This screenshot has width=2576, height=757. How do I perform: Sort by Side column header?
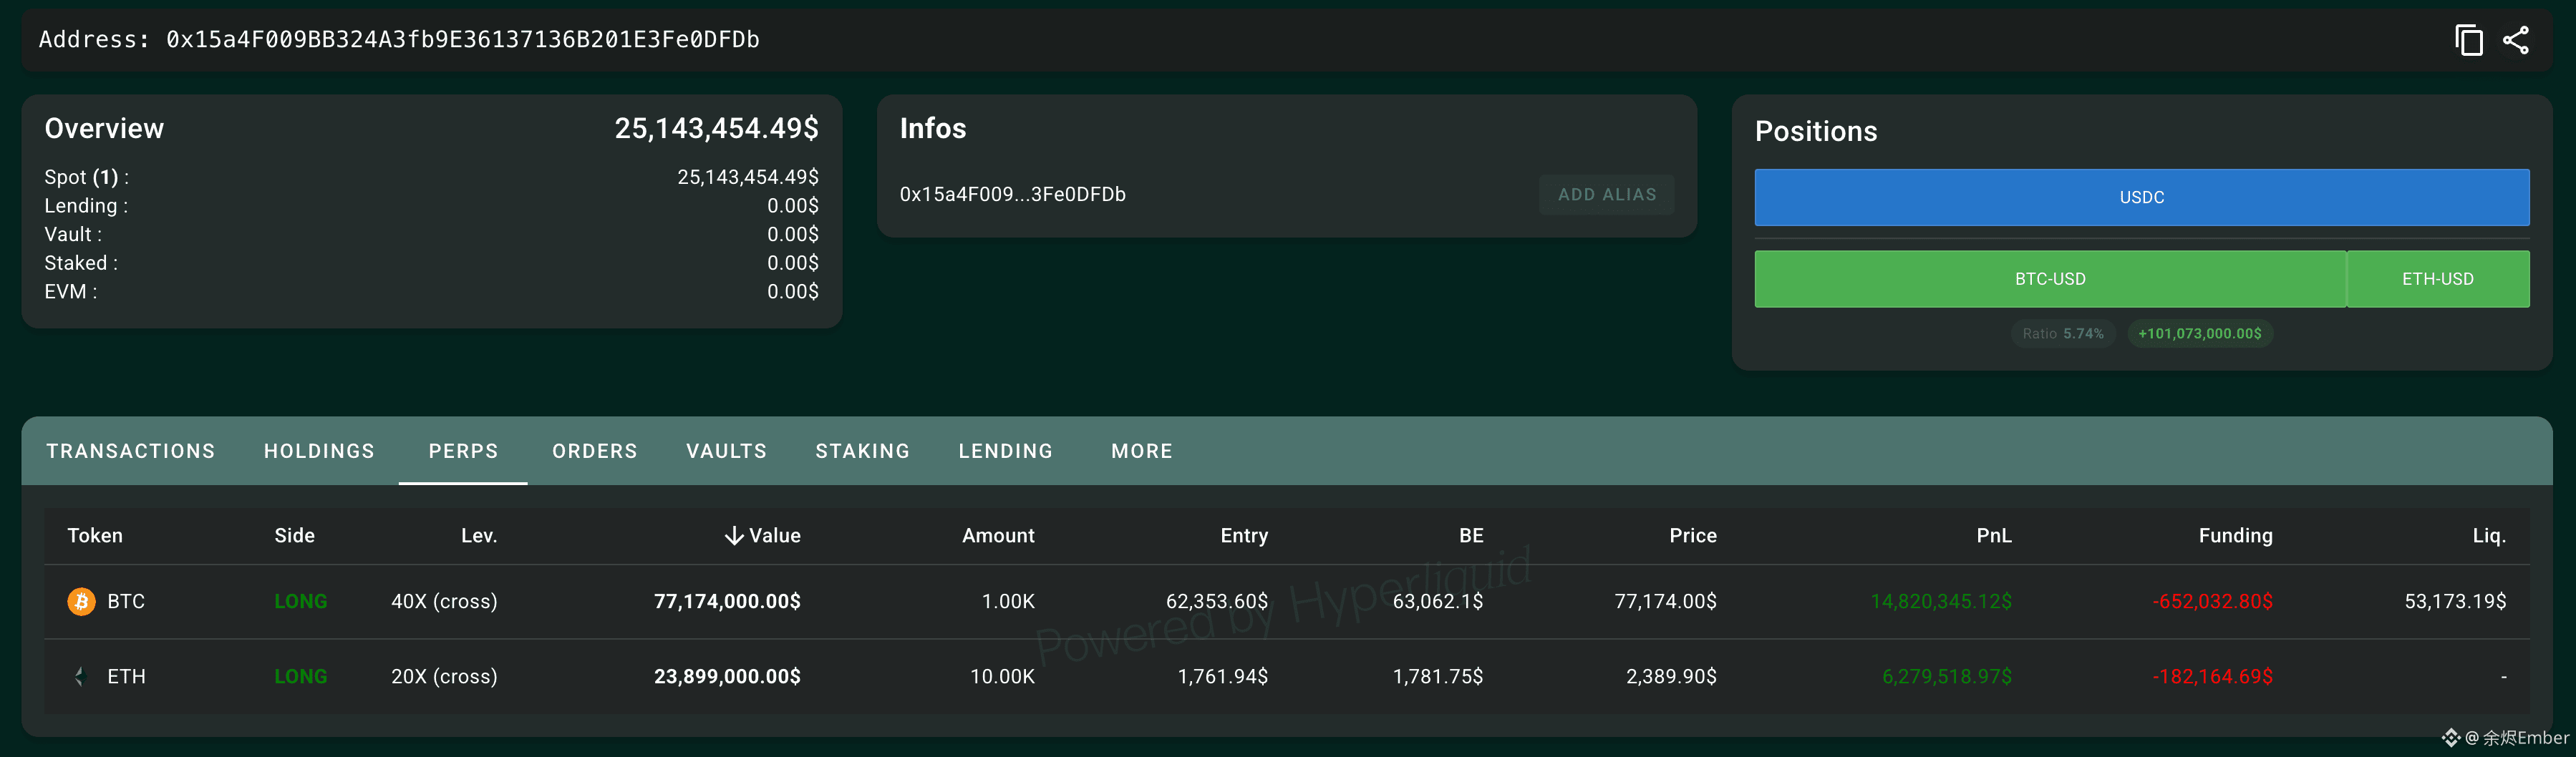[294, 536]
